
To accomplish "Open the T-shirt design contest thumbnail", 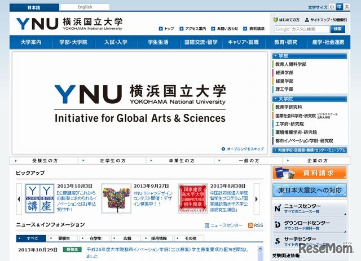I will click(116, 198).
